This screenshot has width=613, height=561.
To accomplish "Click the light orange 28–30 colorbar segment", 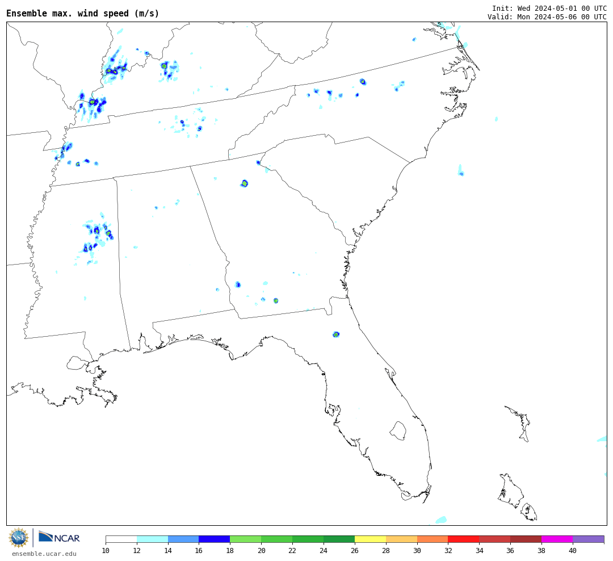I will 401,539.
